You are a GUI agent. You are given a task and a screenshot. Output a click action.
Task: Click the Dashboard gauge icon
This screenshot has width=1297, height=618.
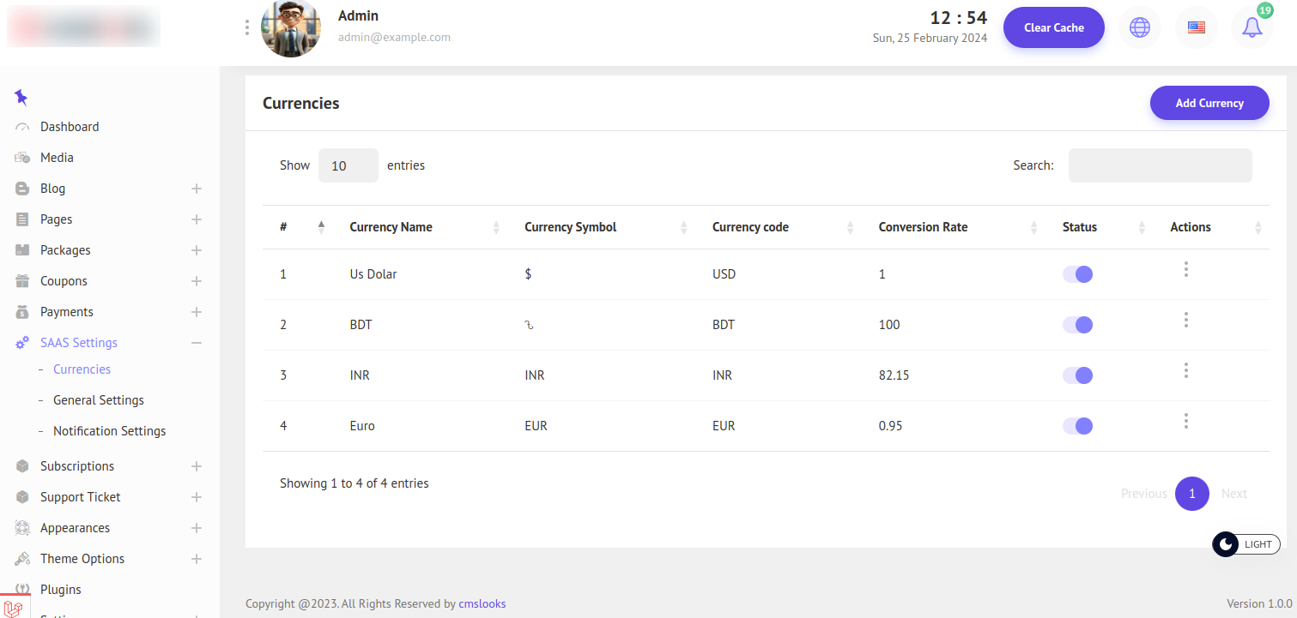coord(23,127)
